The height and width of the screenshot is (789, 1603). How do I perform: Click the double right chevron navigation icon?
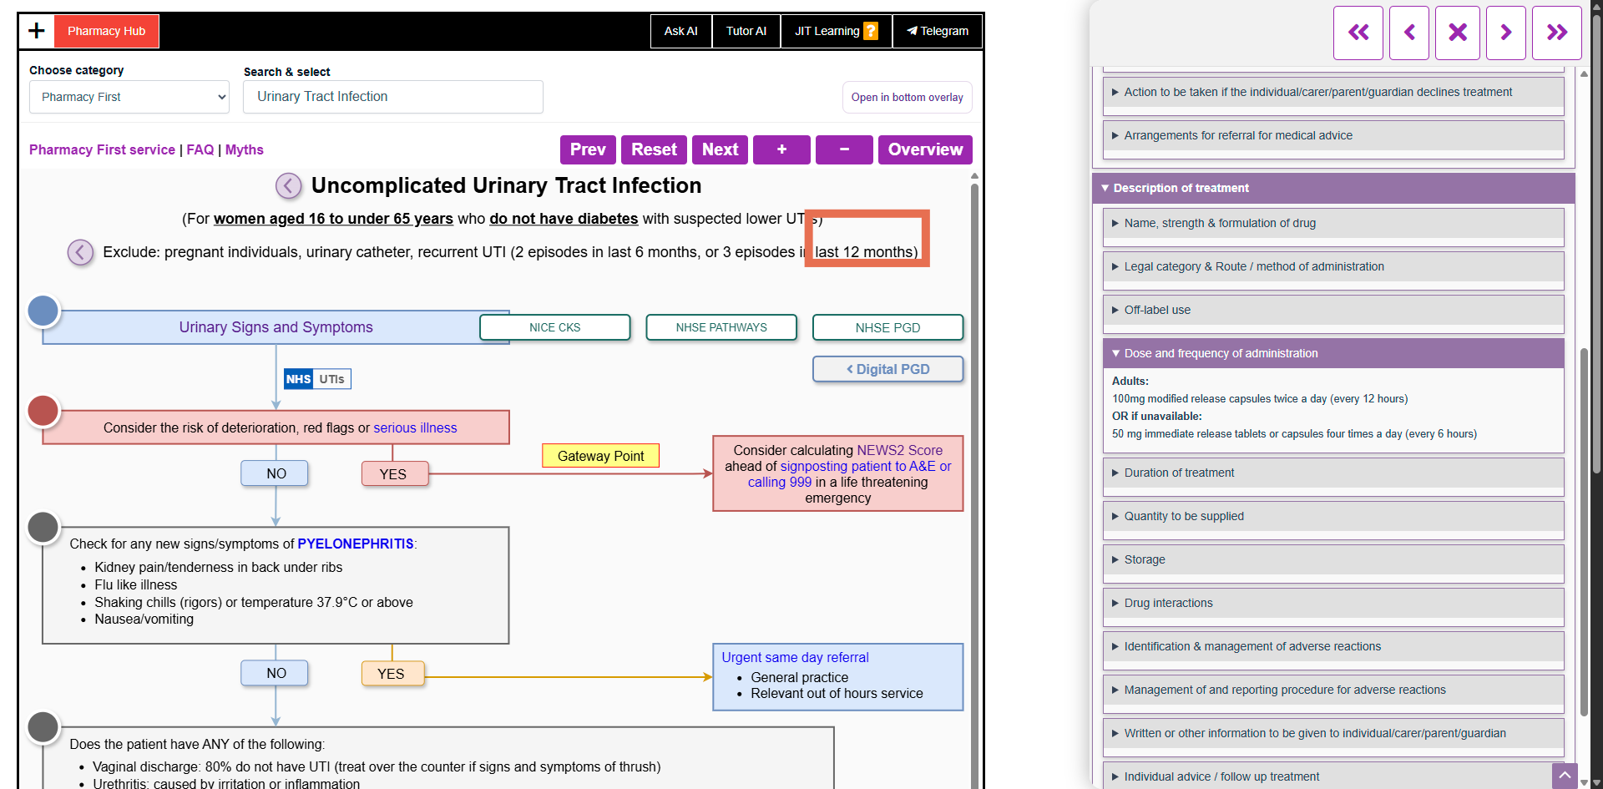pos(1557,33)
